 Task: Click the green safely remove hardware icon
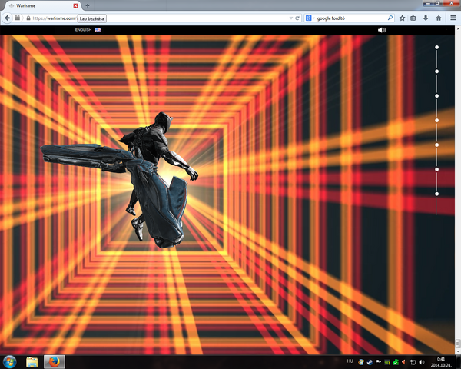coord(396,362)
